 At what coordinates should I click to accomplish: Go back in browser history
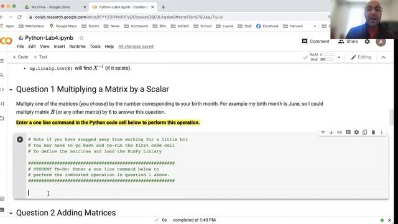2,17
